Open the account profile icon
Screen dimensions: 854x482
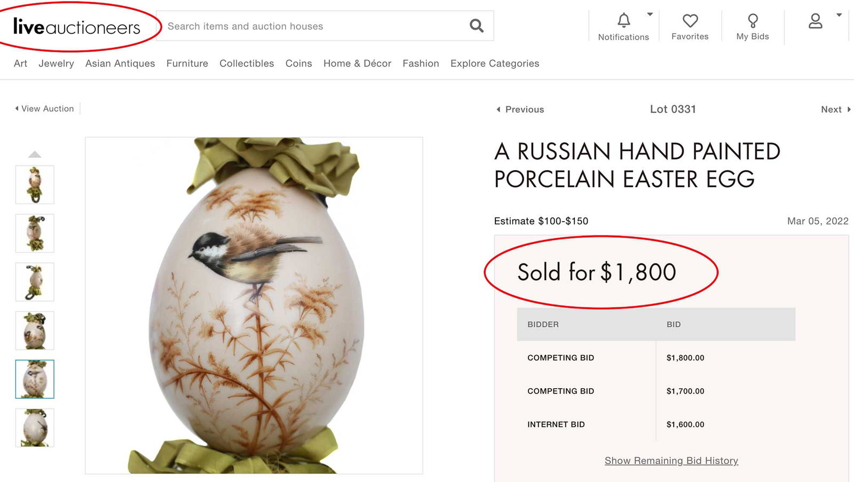[815, 21]
